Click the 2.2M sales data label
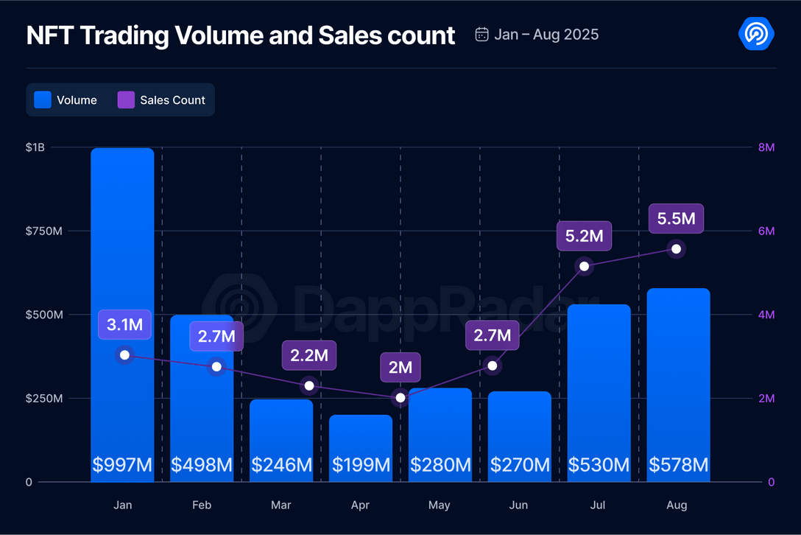The width and height of the screenshot is (801, 535). [x=309, y=355]
